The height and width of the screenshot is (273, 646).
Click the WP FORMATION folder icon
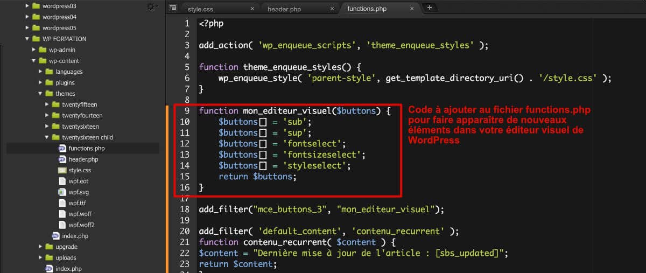tap(36, 39)
